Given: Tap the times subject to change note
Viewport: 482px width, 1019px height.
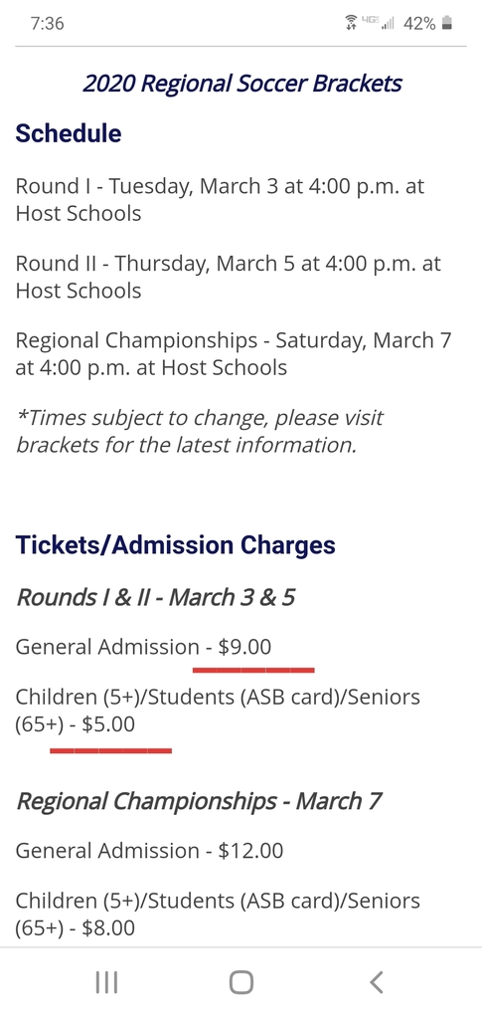Looking at the screenshot, I should [199, 431].
